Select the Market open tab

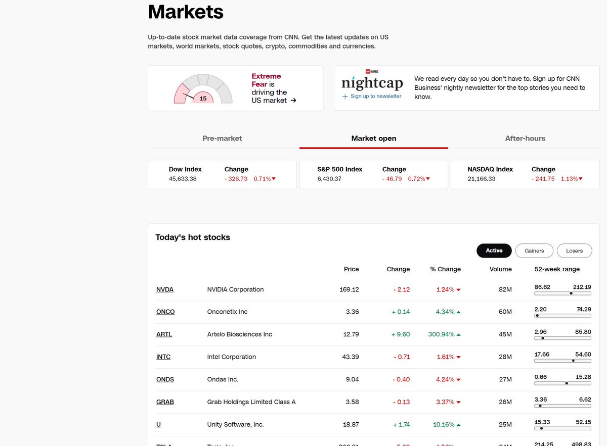[374, 138]
